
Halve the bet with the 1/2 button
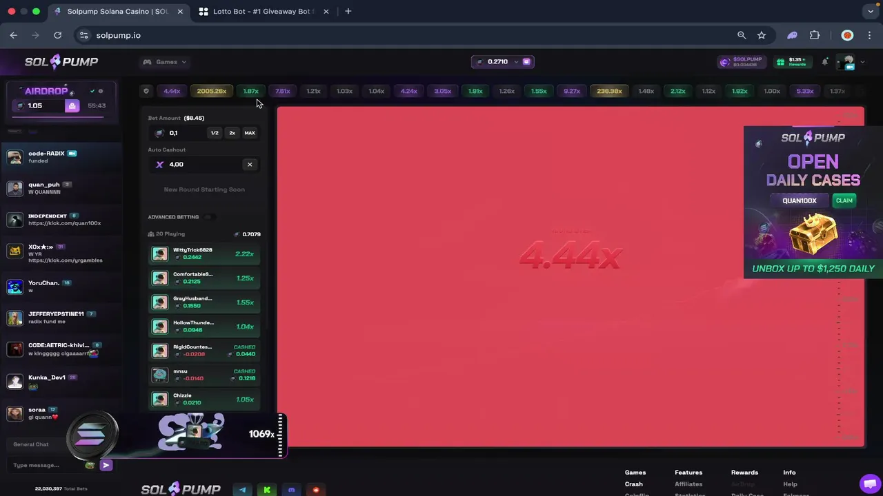coord(215,133)
